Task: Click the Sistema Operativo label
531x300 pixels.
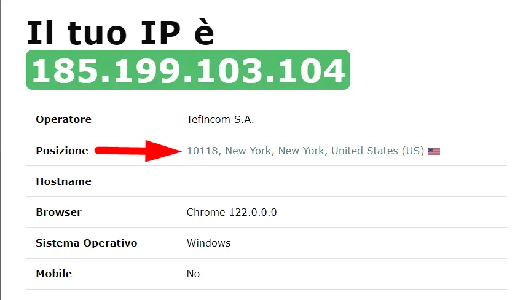Action: 87,243
